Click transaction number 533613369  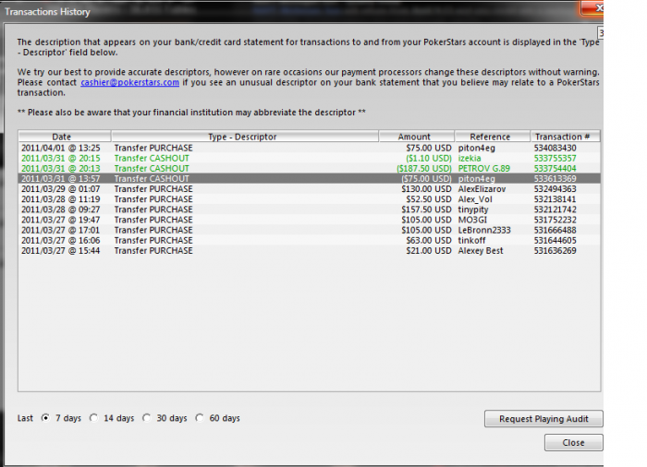point(555,178)
